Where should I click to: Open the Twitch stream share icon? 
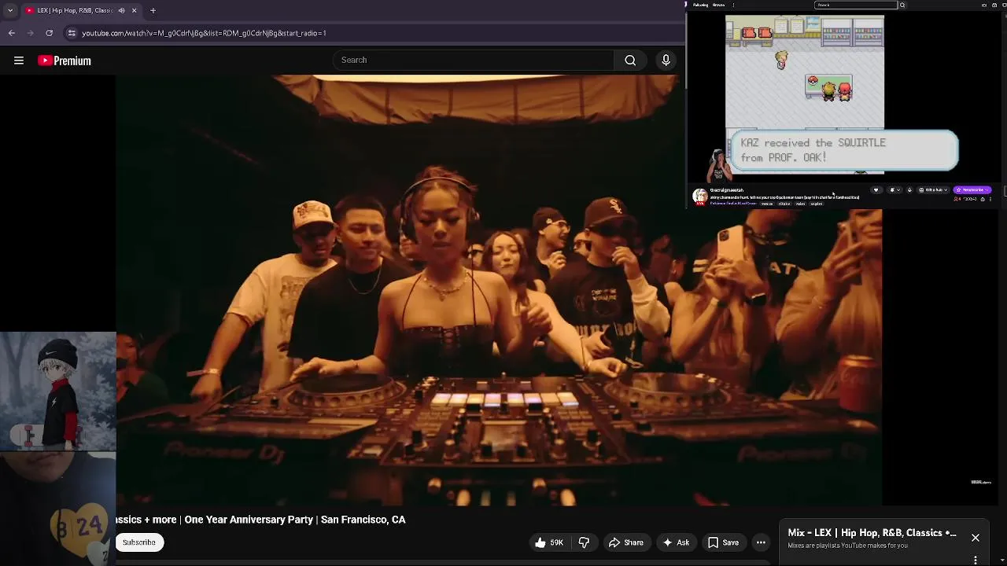[x=983, y=199]
